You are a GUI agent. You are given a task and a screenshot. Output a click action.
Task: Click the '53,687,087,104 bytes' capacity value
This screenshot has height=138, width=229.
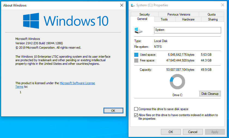point(180,70)
